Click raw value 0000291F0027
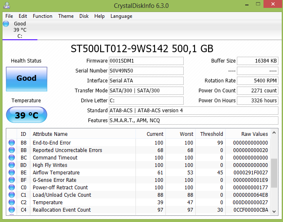This screenshot has width=283, height=222. [251, 173]
